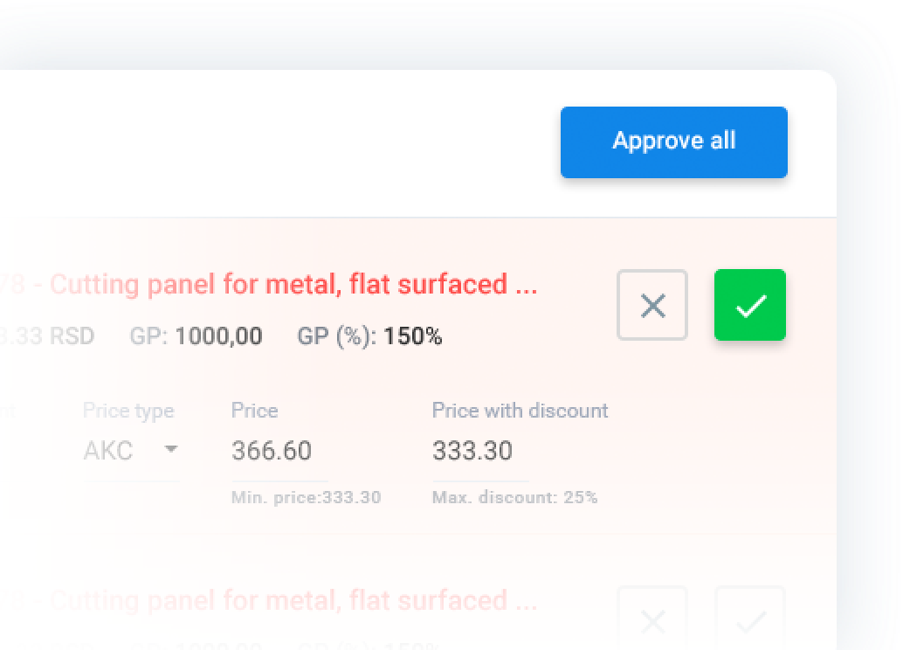Open the first Cutting panel for metal title
This screenshot has width=910, height=650.
pyautogui.click(x=293, y=284)
